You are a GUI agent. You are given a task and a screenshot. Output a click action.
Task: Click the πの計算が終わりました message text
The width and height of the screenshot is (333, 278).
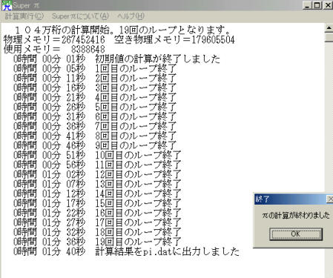[x=296, y=215]
